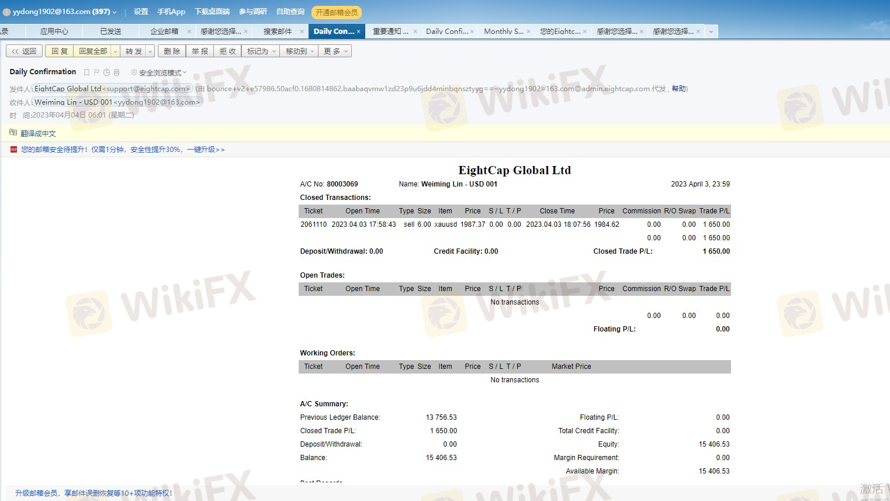Close the 搜索邮件 tab

coord(302,32)
